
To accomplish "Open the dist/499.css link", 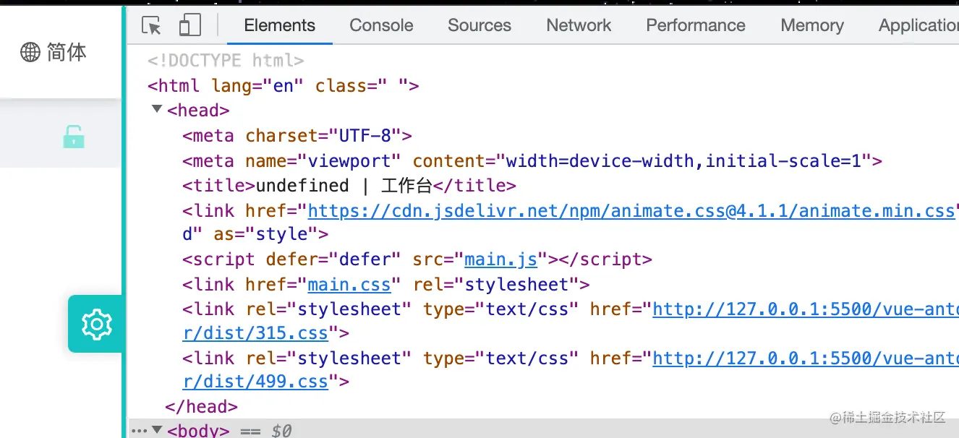I will click(255, 382).
